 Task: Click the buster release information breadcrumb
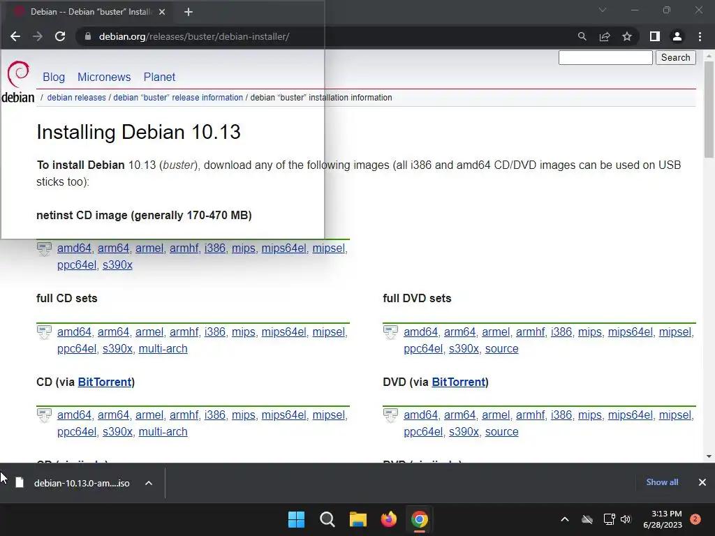coord(178,98)
